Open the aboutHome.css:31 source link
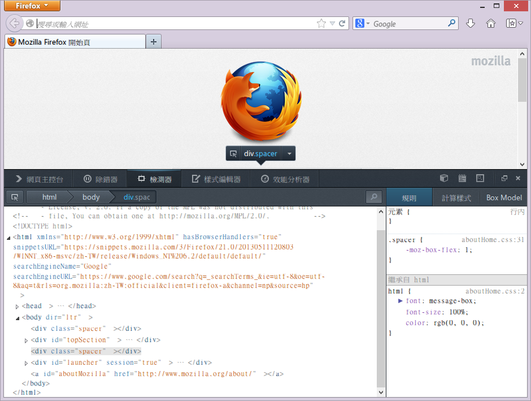 pyautogui.click(x=493, y=240)
